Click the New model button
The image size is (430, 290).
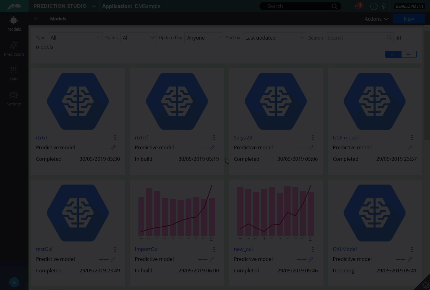pyautogui.click(x=409, y=19)
